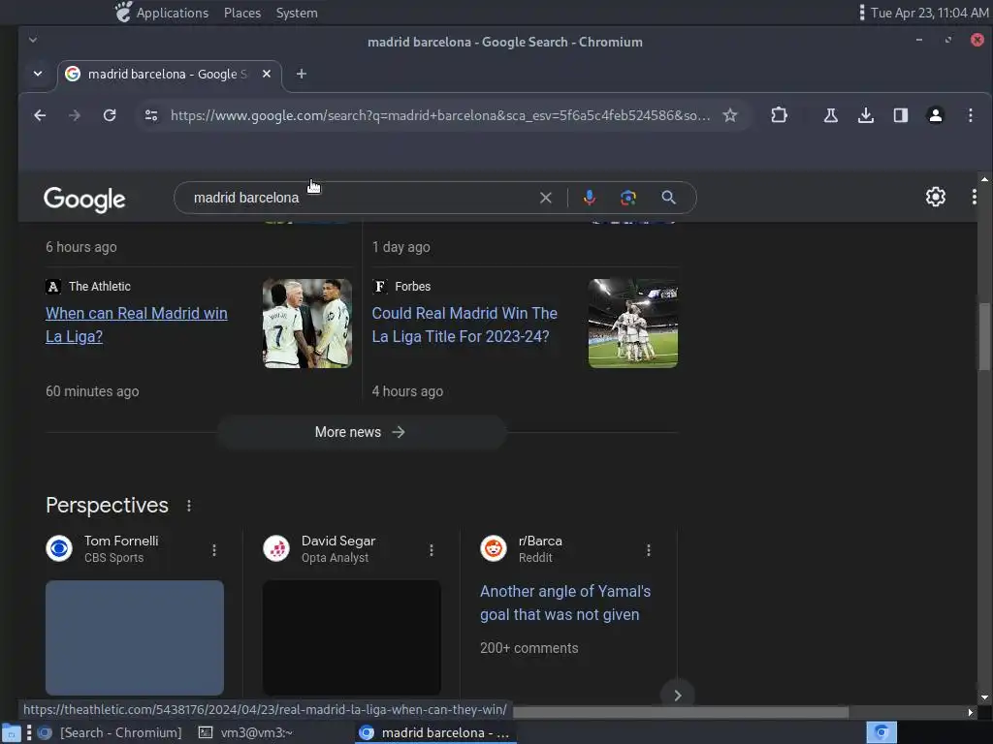This screenshot has height=744, width=993.
Task: Click the Forbes source label
Action: (412, 287)
